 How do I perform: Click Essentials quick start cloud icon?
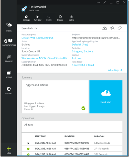(104, 28)
